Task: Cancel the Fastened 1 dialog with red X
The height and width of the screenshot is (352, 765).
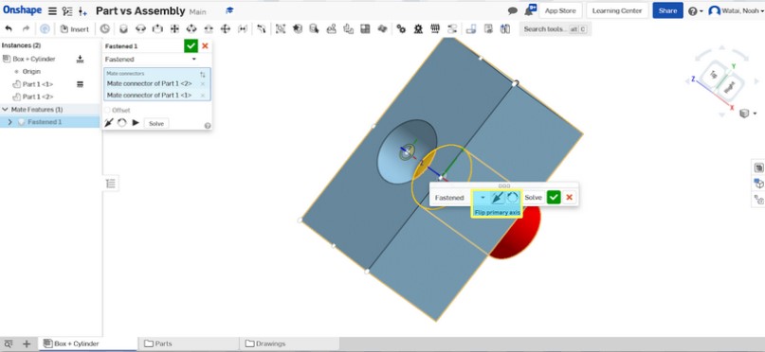Action: [x=205, y=45]
